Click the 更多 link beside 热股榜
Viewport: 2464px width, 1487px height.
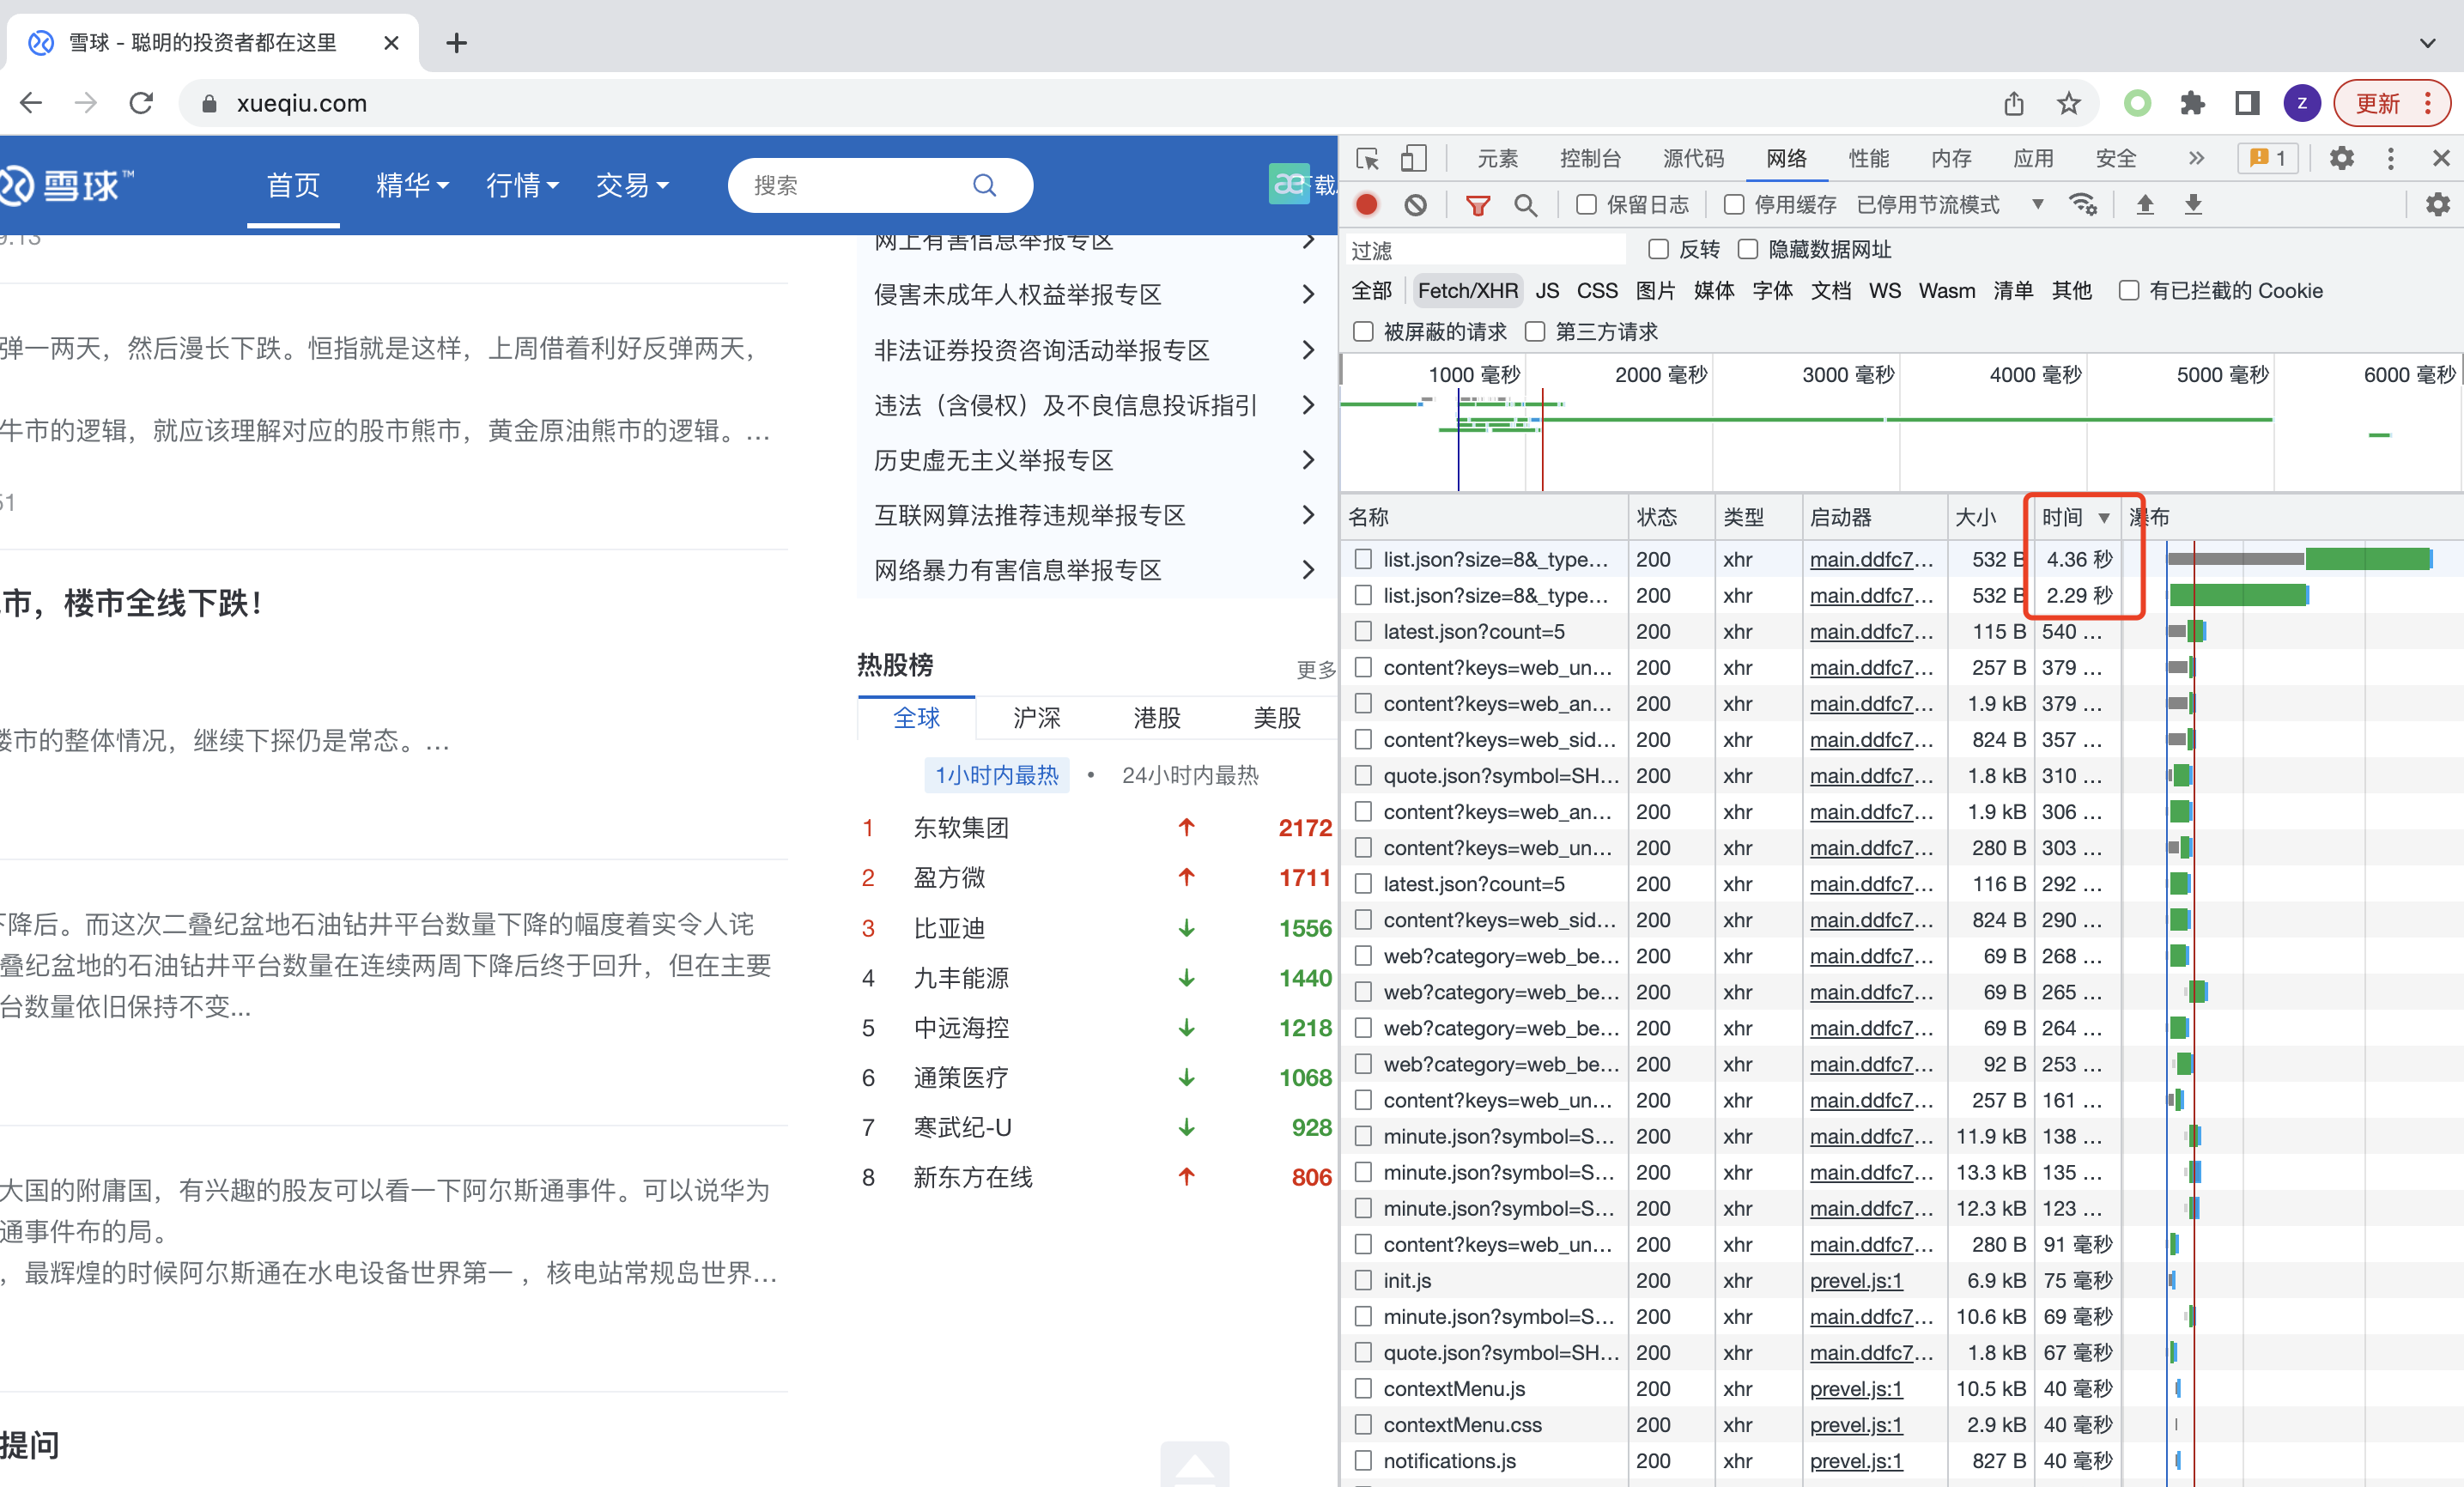pos(1316,669)
